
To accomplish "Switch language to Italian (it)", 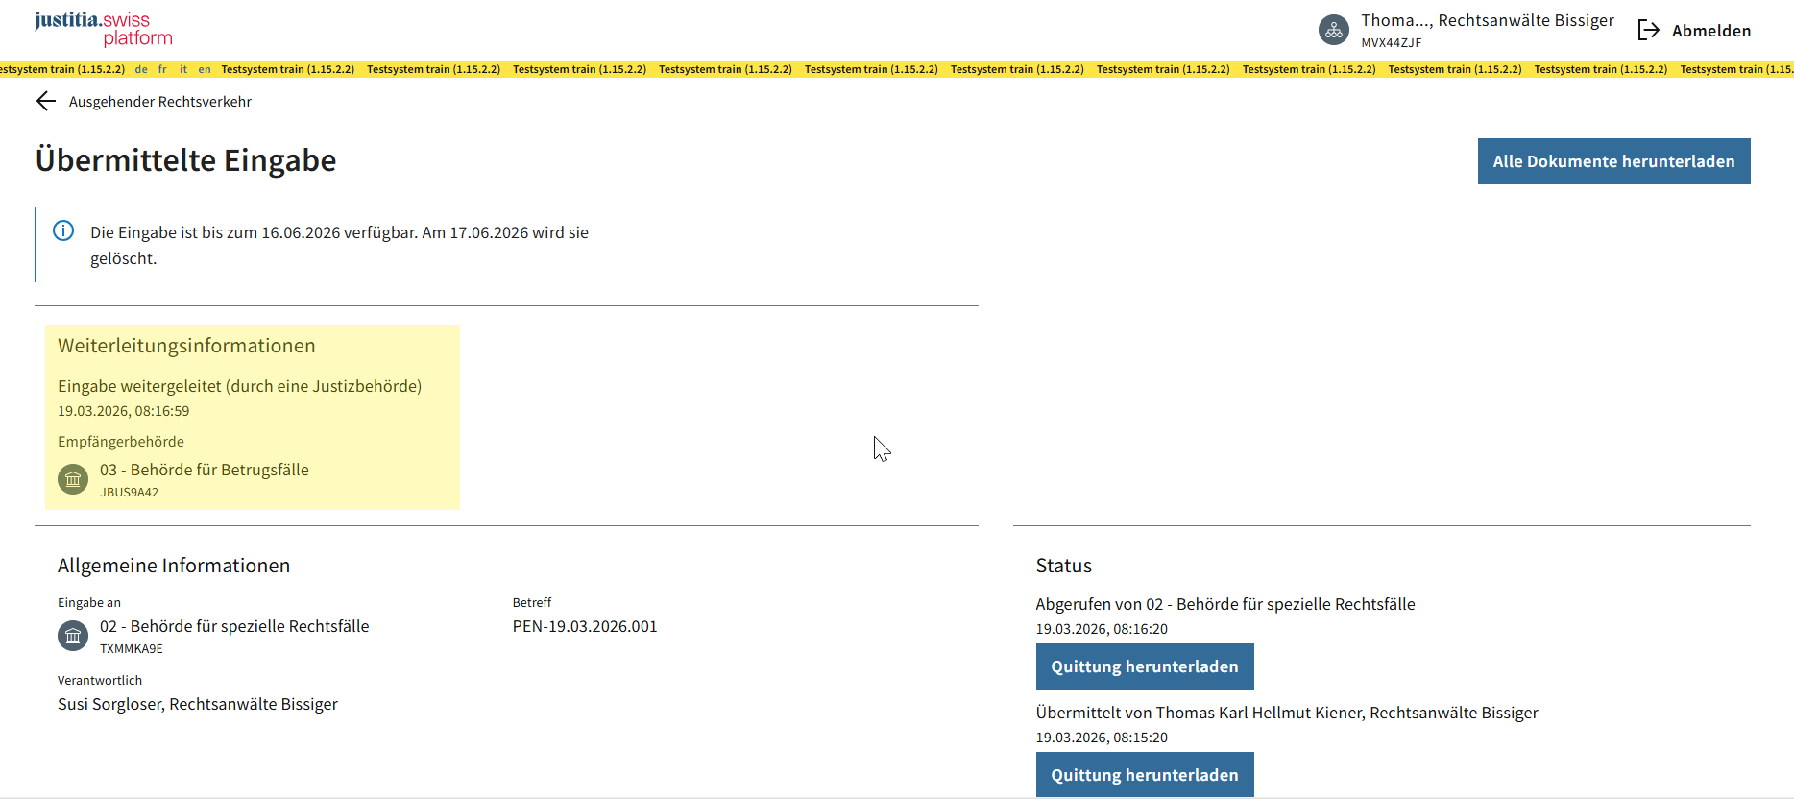I will coord(183,69).
